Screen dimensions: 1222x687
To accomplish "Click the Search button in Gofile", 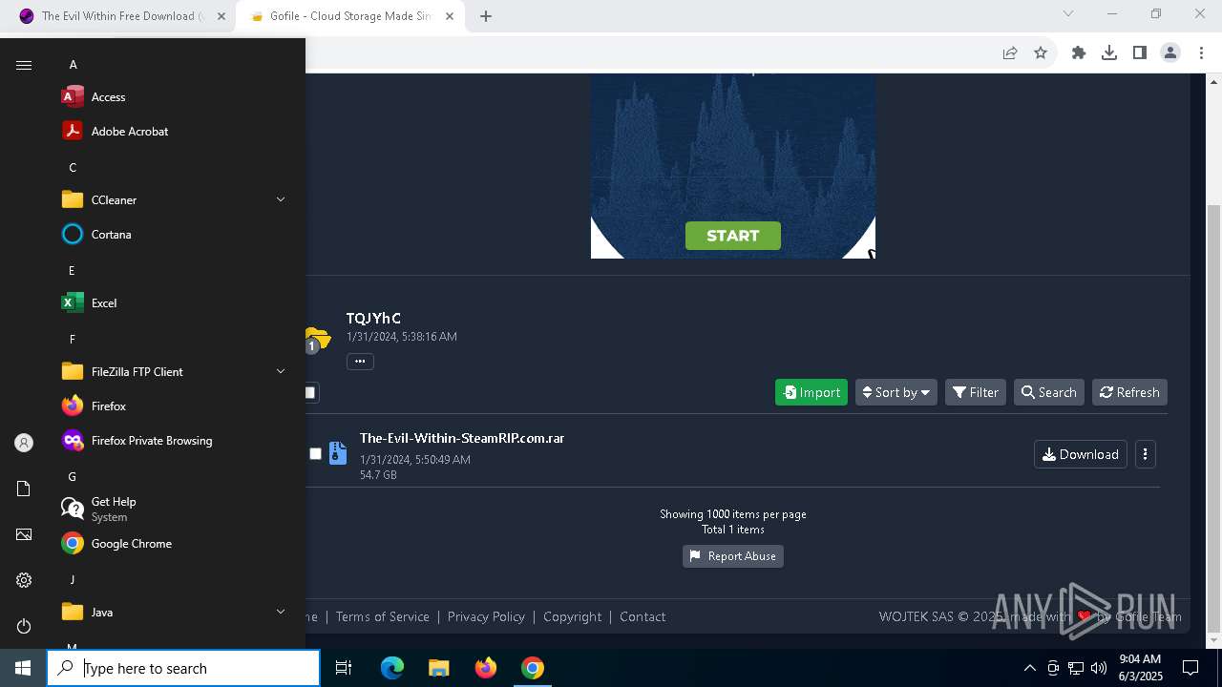I will point(1049,392).
